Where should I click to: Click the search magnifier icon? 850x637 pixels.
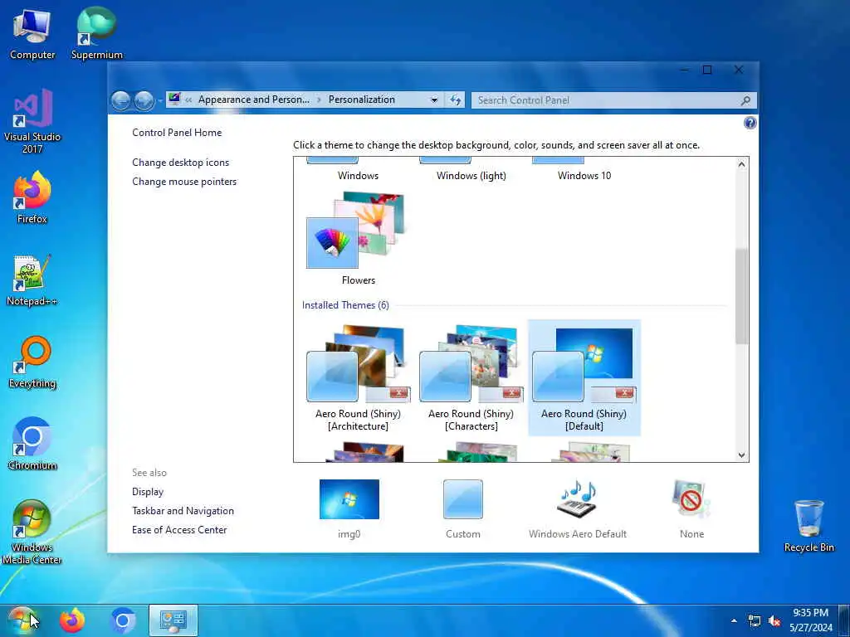pos(746,100)
